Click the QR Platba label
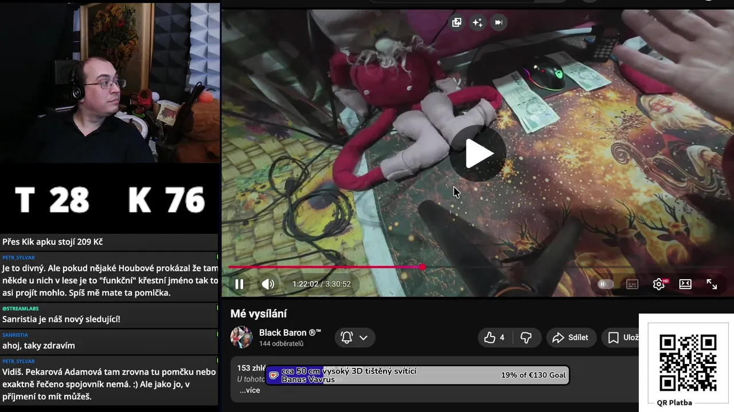The height and width of the screenshot is (412, 734). 674,403
